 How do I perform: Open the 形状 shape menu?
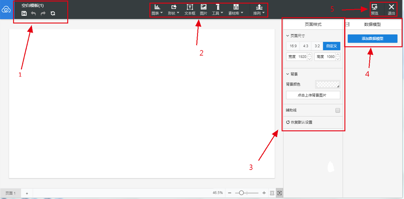pyautogui.click(x=173, y=10)
